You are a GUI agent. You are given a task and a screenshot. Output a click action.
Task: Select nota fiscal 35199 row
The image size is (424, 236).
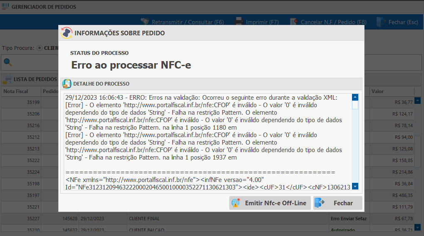pyautogui.click(x=29, y=102)
